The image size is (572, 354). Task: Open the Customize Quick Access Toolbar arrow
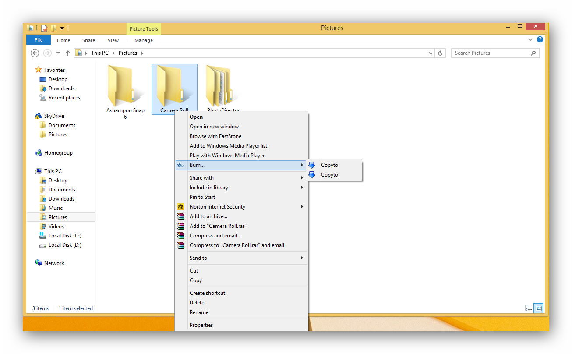[x=62, y=28]
